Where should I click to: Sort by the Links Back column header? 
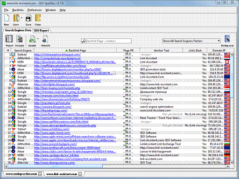coord(195,50)
